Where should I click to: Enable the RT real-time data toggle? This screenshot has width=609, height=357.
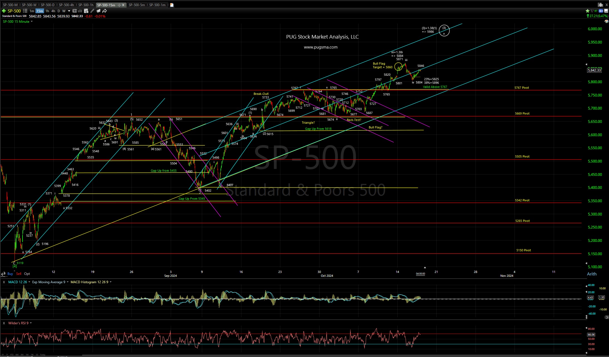click(596, 11)
